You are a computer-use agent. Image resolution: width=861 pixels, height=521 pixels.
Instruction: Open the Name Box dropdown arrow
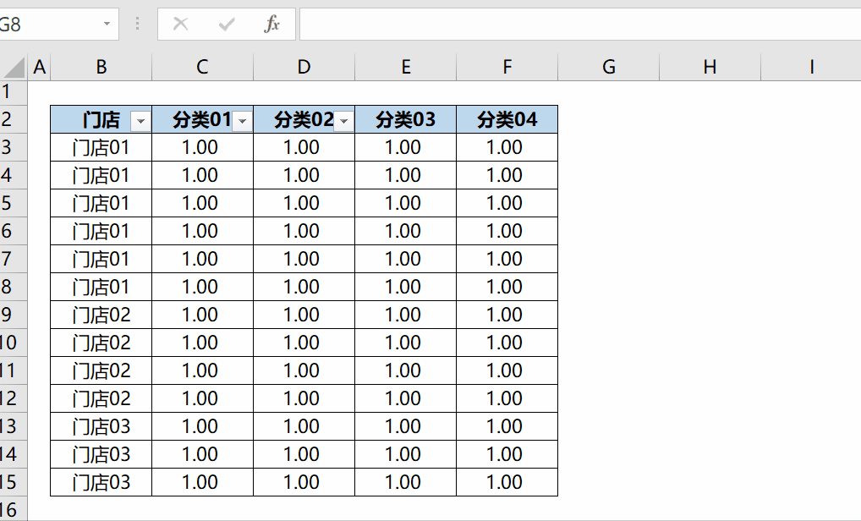107,24
